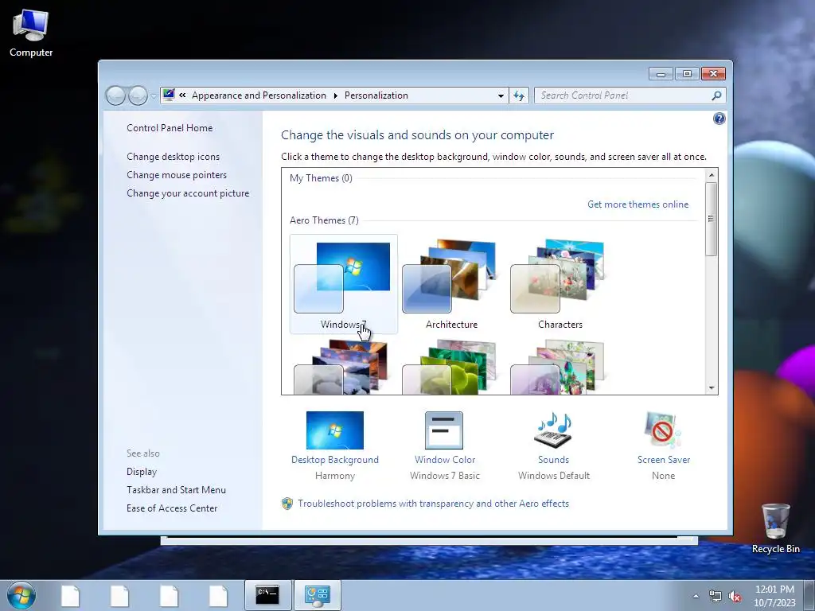Click the Personalization breadcrumb
815x611 pixels.
[x=376, y=95]
